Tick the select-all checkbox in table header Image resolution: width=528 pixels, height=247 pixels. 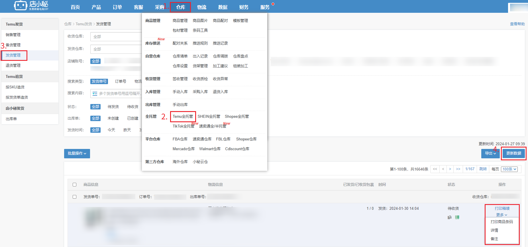(x=75, y=184)
